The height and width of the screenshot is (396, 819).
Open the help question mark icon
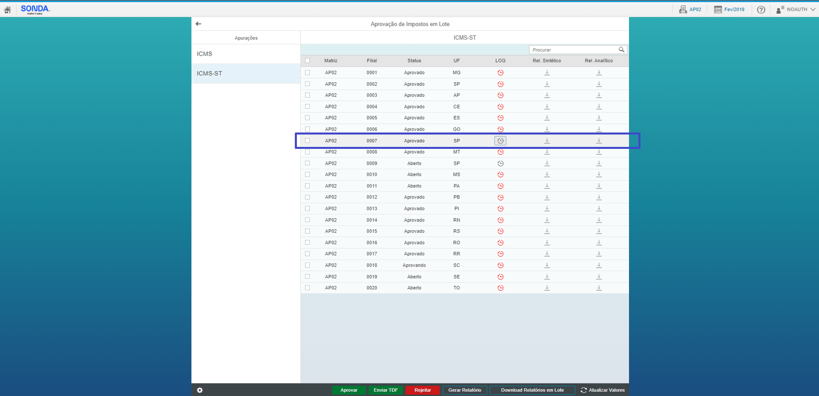(x=761, y=9)
